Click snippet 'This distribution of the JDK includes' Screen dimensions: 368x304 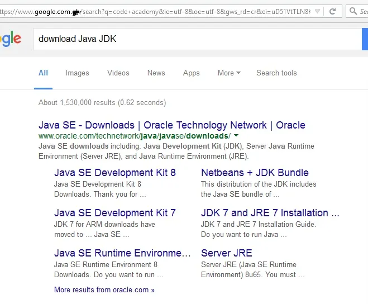click(259, 184)
